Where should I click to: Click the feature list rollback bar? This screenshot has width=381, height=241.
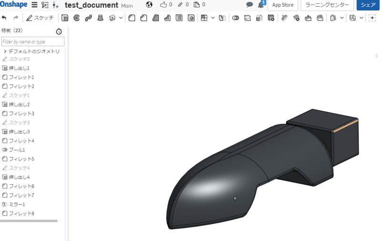[29, 221]
